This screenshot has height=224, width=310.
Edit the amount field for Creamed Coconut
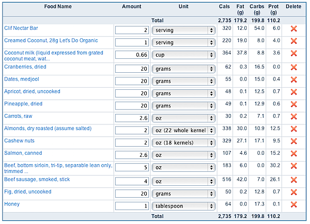[x=132, y=42]
